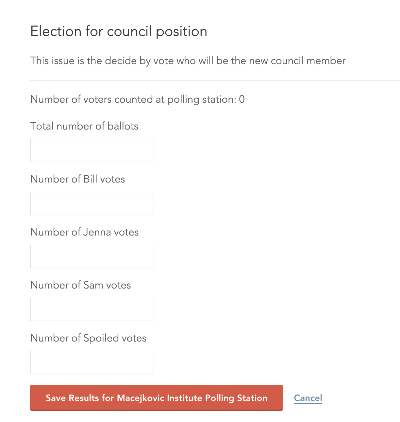Screen dimensions: 400x422
Task: Click the 'Number of Jenna votes' label
Action: 85,232
